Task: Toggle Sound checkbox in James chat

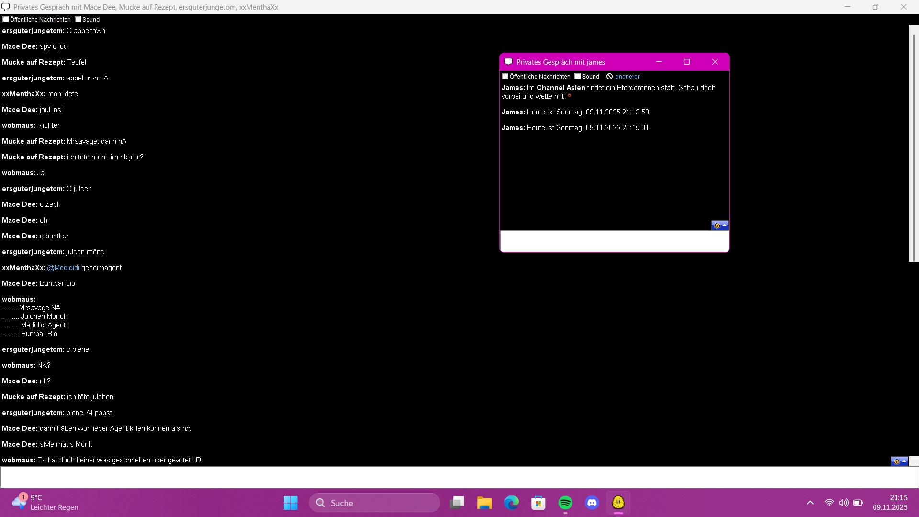Action: click(x=578, y=77)
